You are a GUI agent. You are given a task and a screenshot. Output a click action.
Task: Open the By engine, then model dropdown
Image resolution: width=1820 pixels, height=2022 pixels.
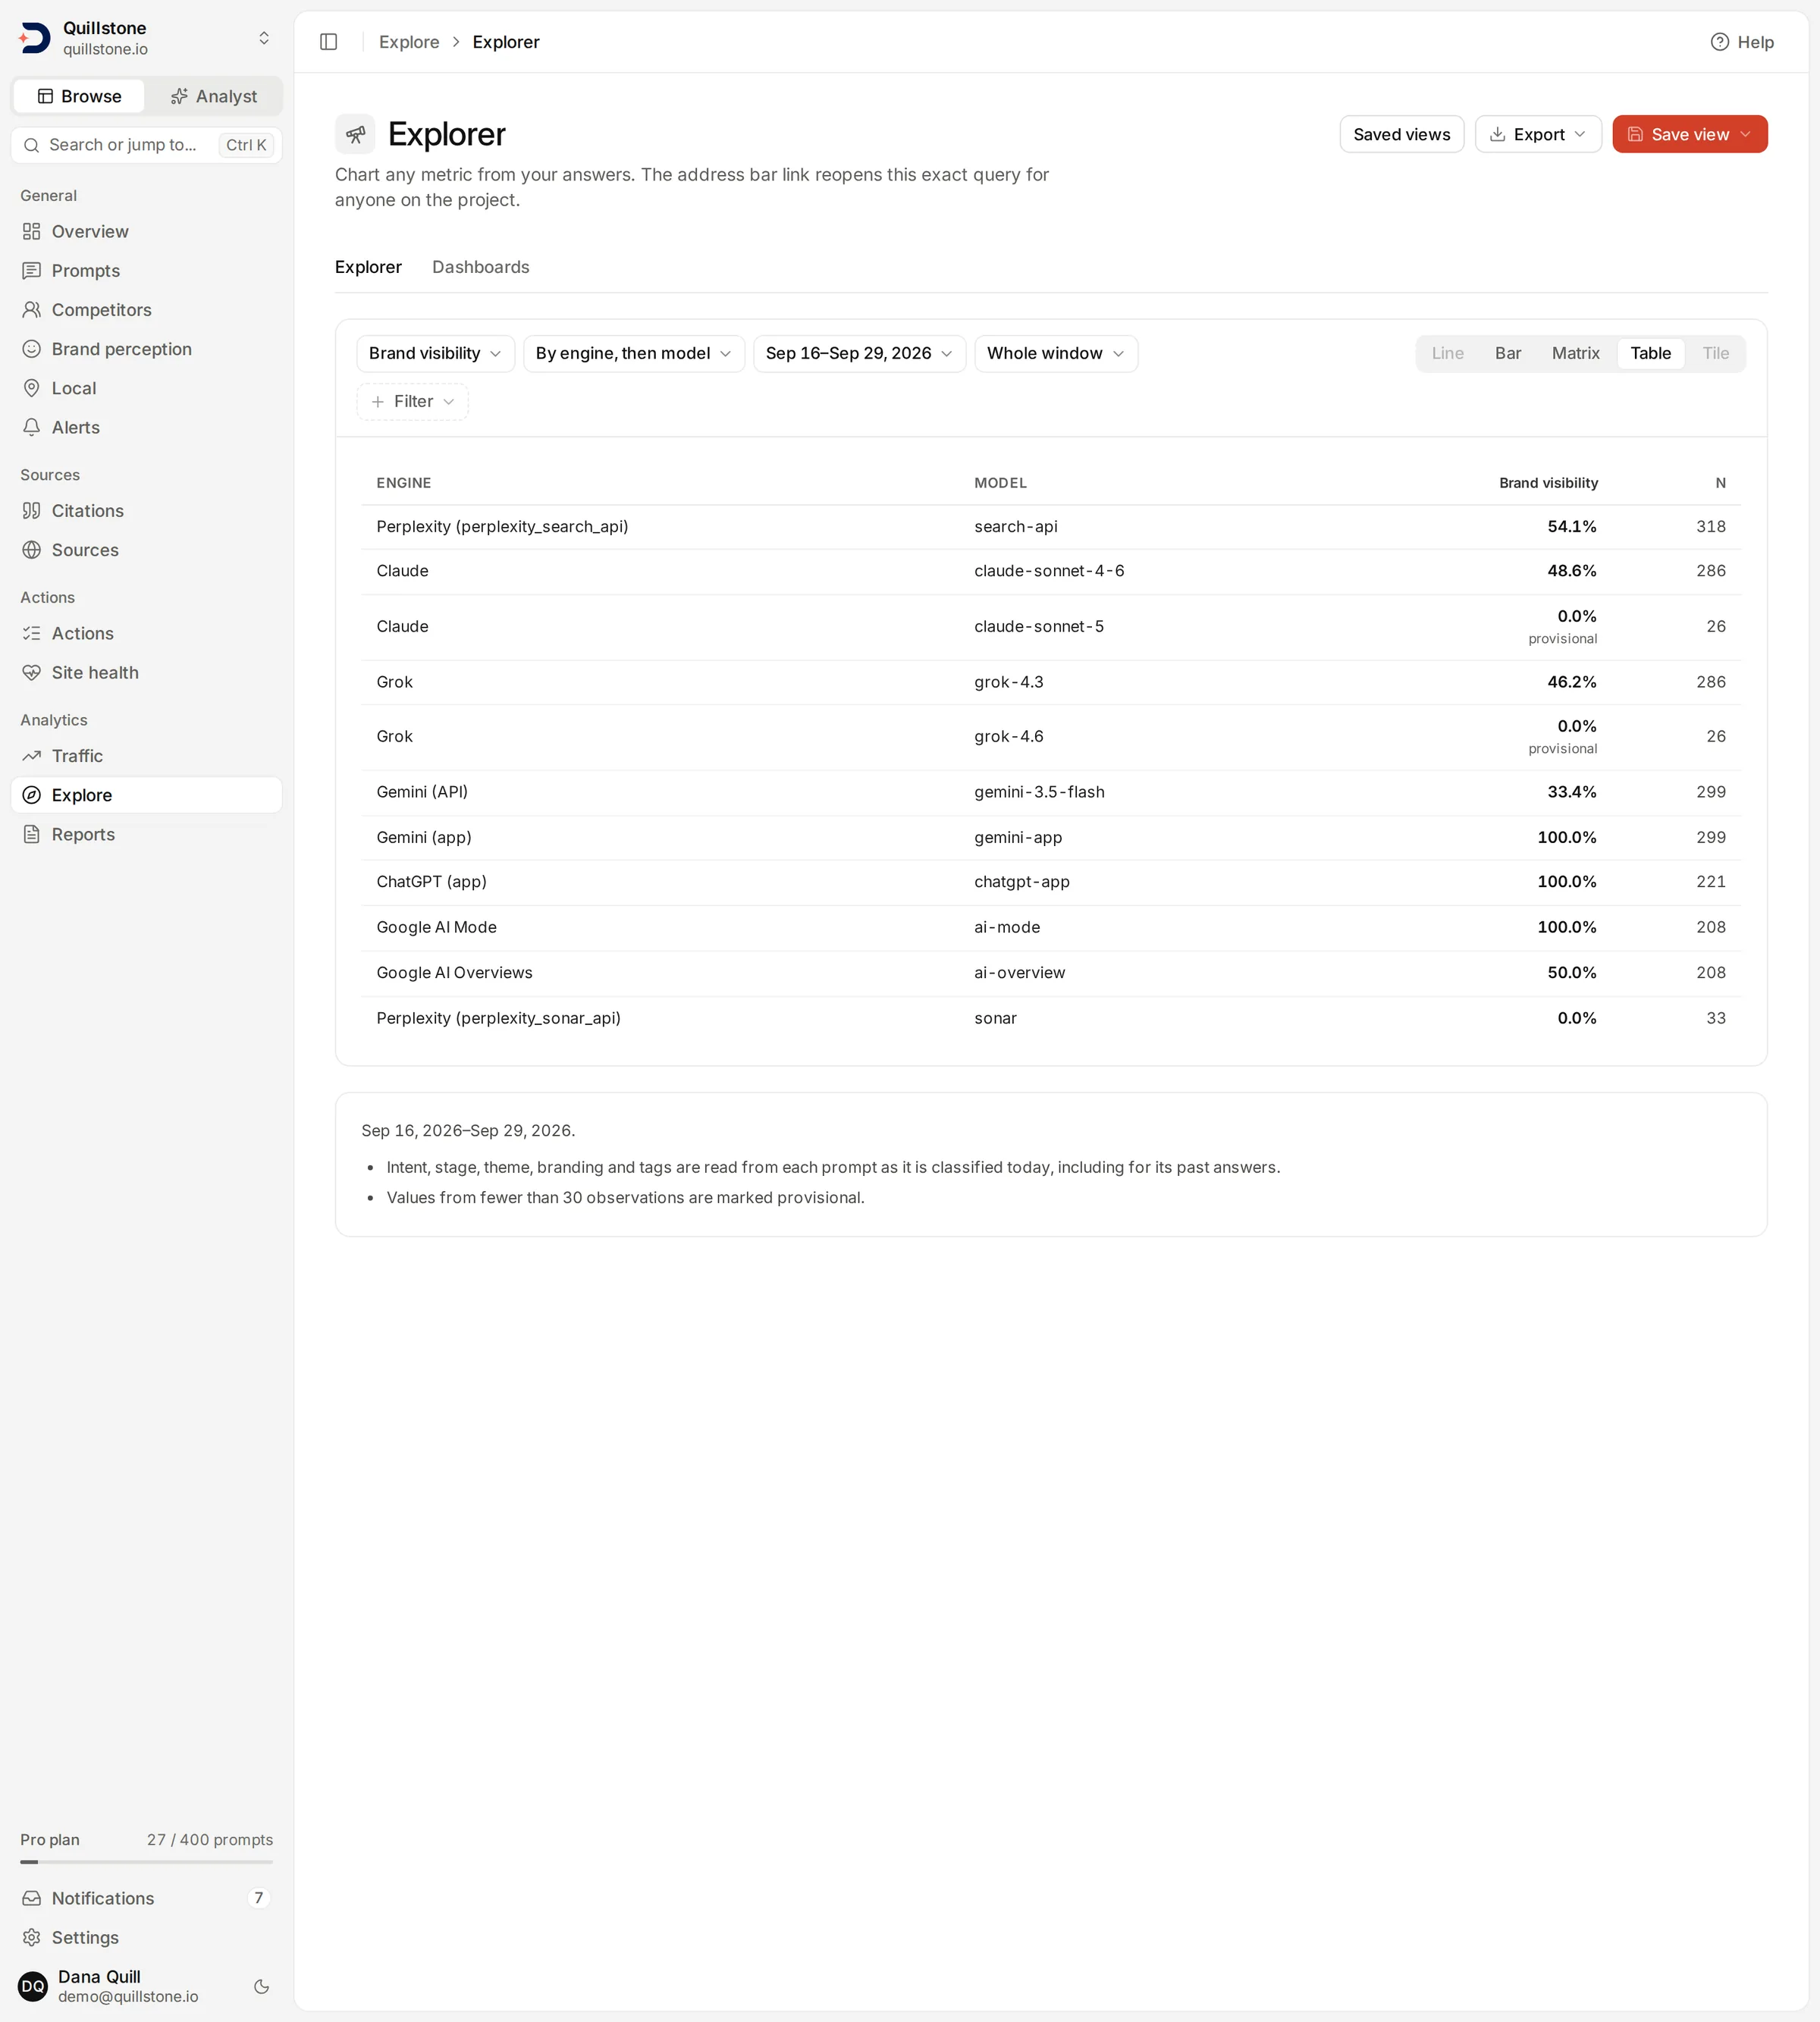[x=634, y=353]
